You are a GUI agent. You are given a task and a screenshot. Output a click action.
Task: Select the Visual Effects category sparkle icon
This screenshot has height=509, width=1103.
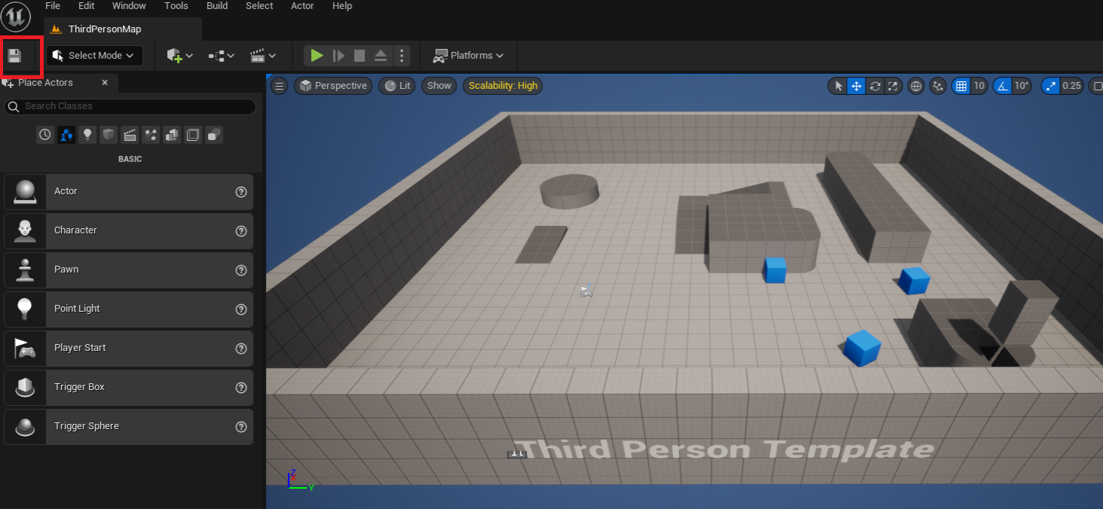(151, 135)
